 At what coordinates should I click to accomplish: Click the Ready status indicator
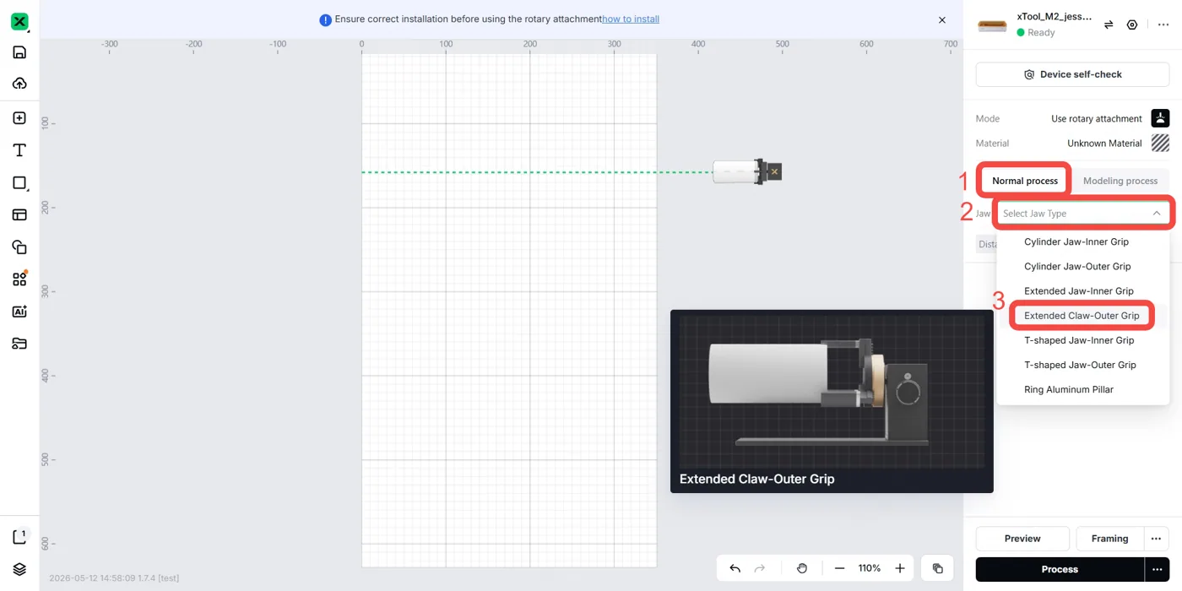tap(1036, 33)
